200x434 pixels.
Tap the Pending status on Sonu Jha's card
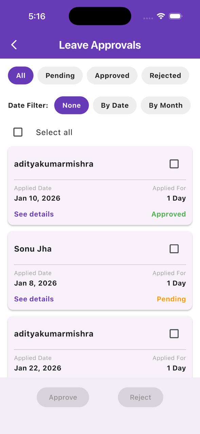click(171, 299)
